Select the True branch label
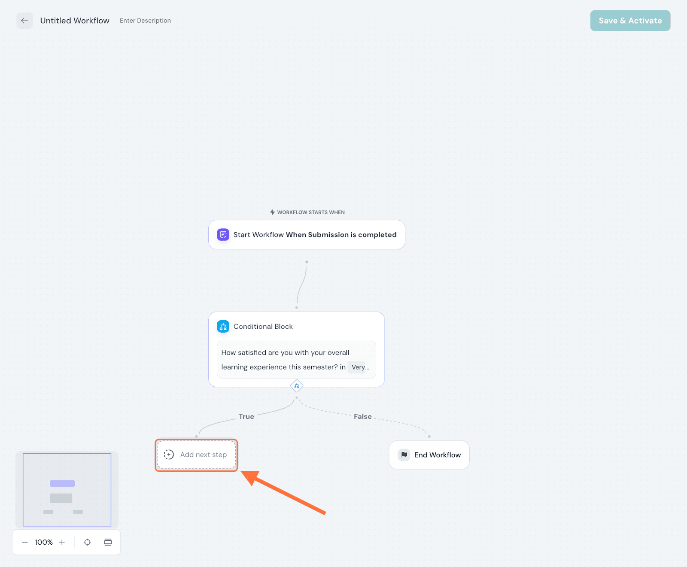This screenshot has height=567, width=687. click(x=246, y=417)
